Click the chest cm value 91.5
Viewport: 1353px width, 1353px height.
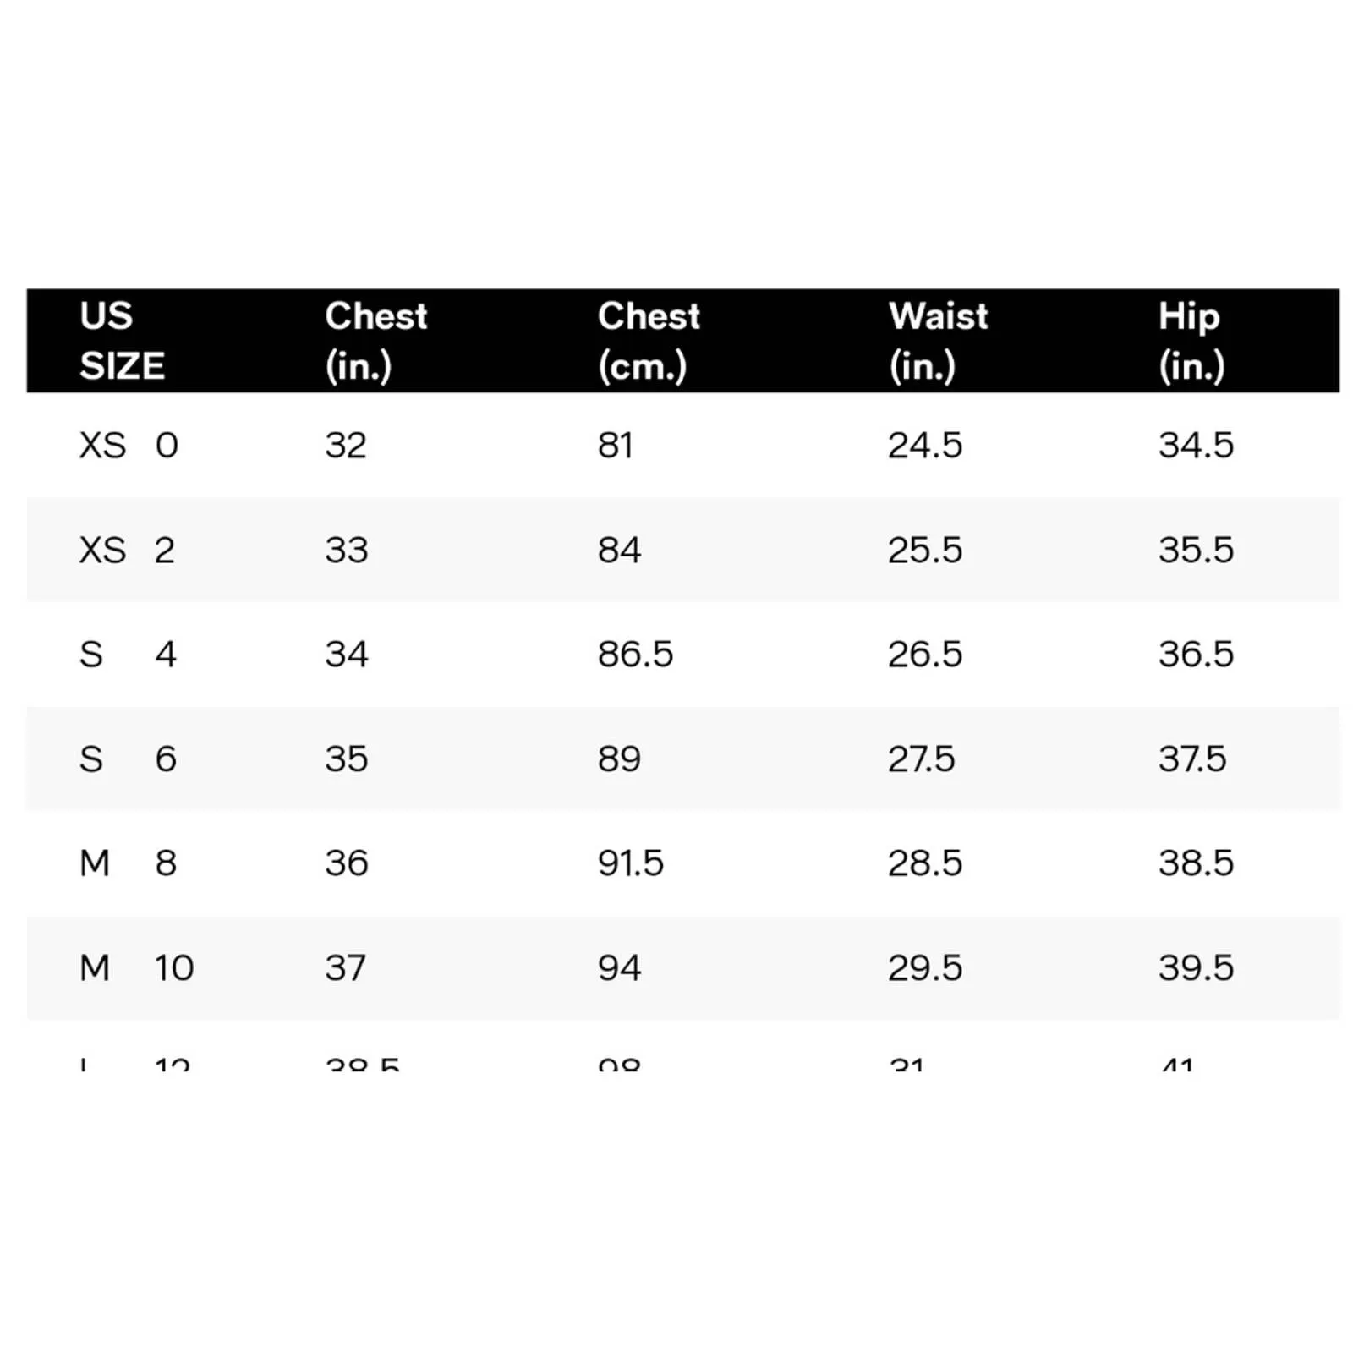(x=631, y=863)
